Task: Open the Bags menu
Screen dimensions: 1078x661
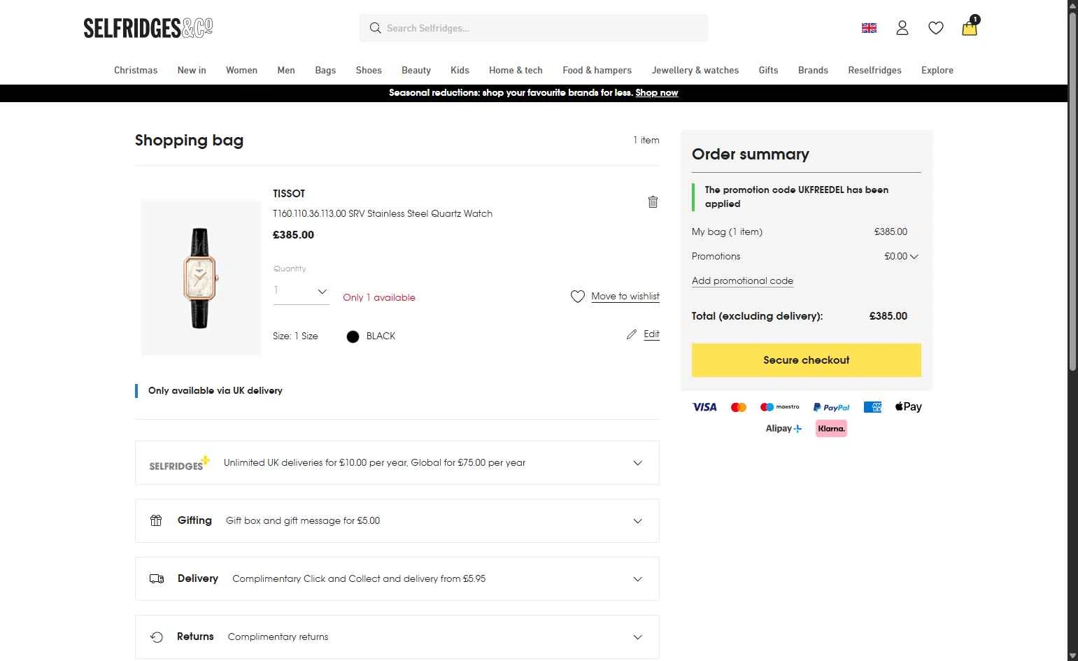Action: [325, 70]
